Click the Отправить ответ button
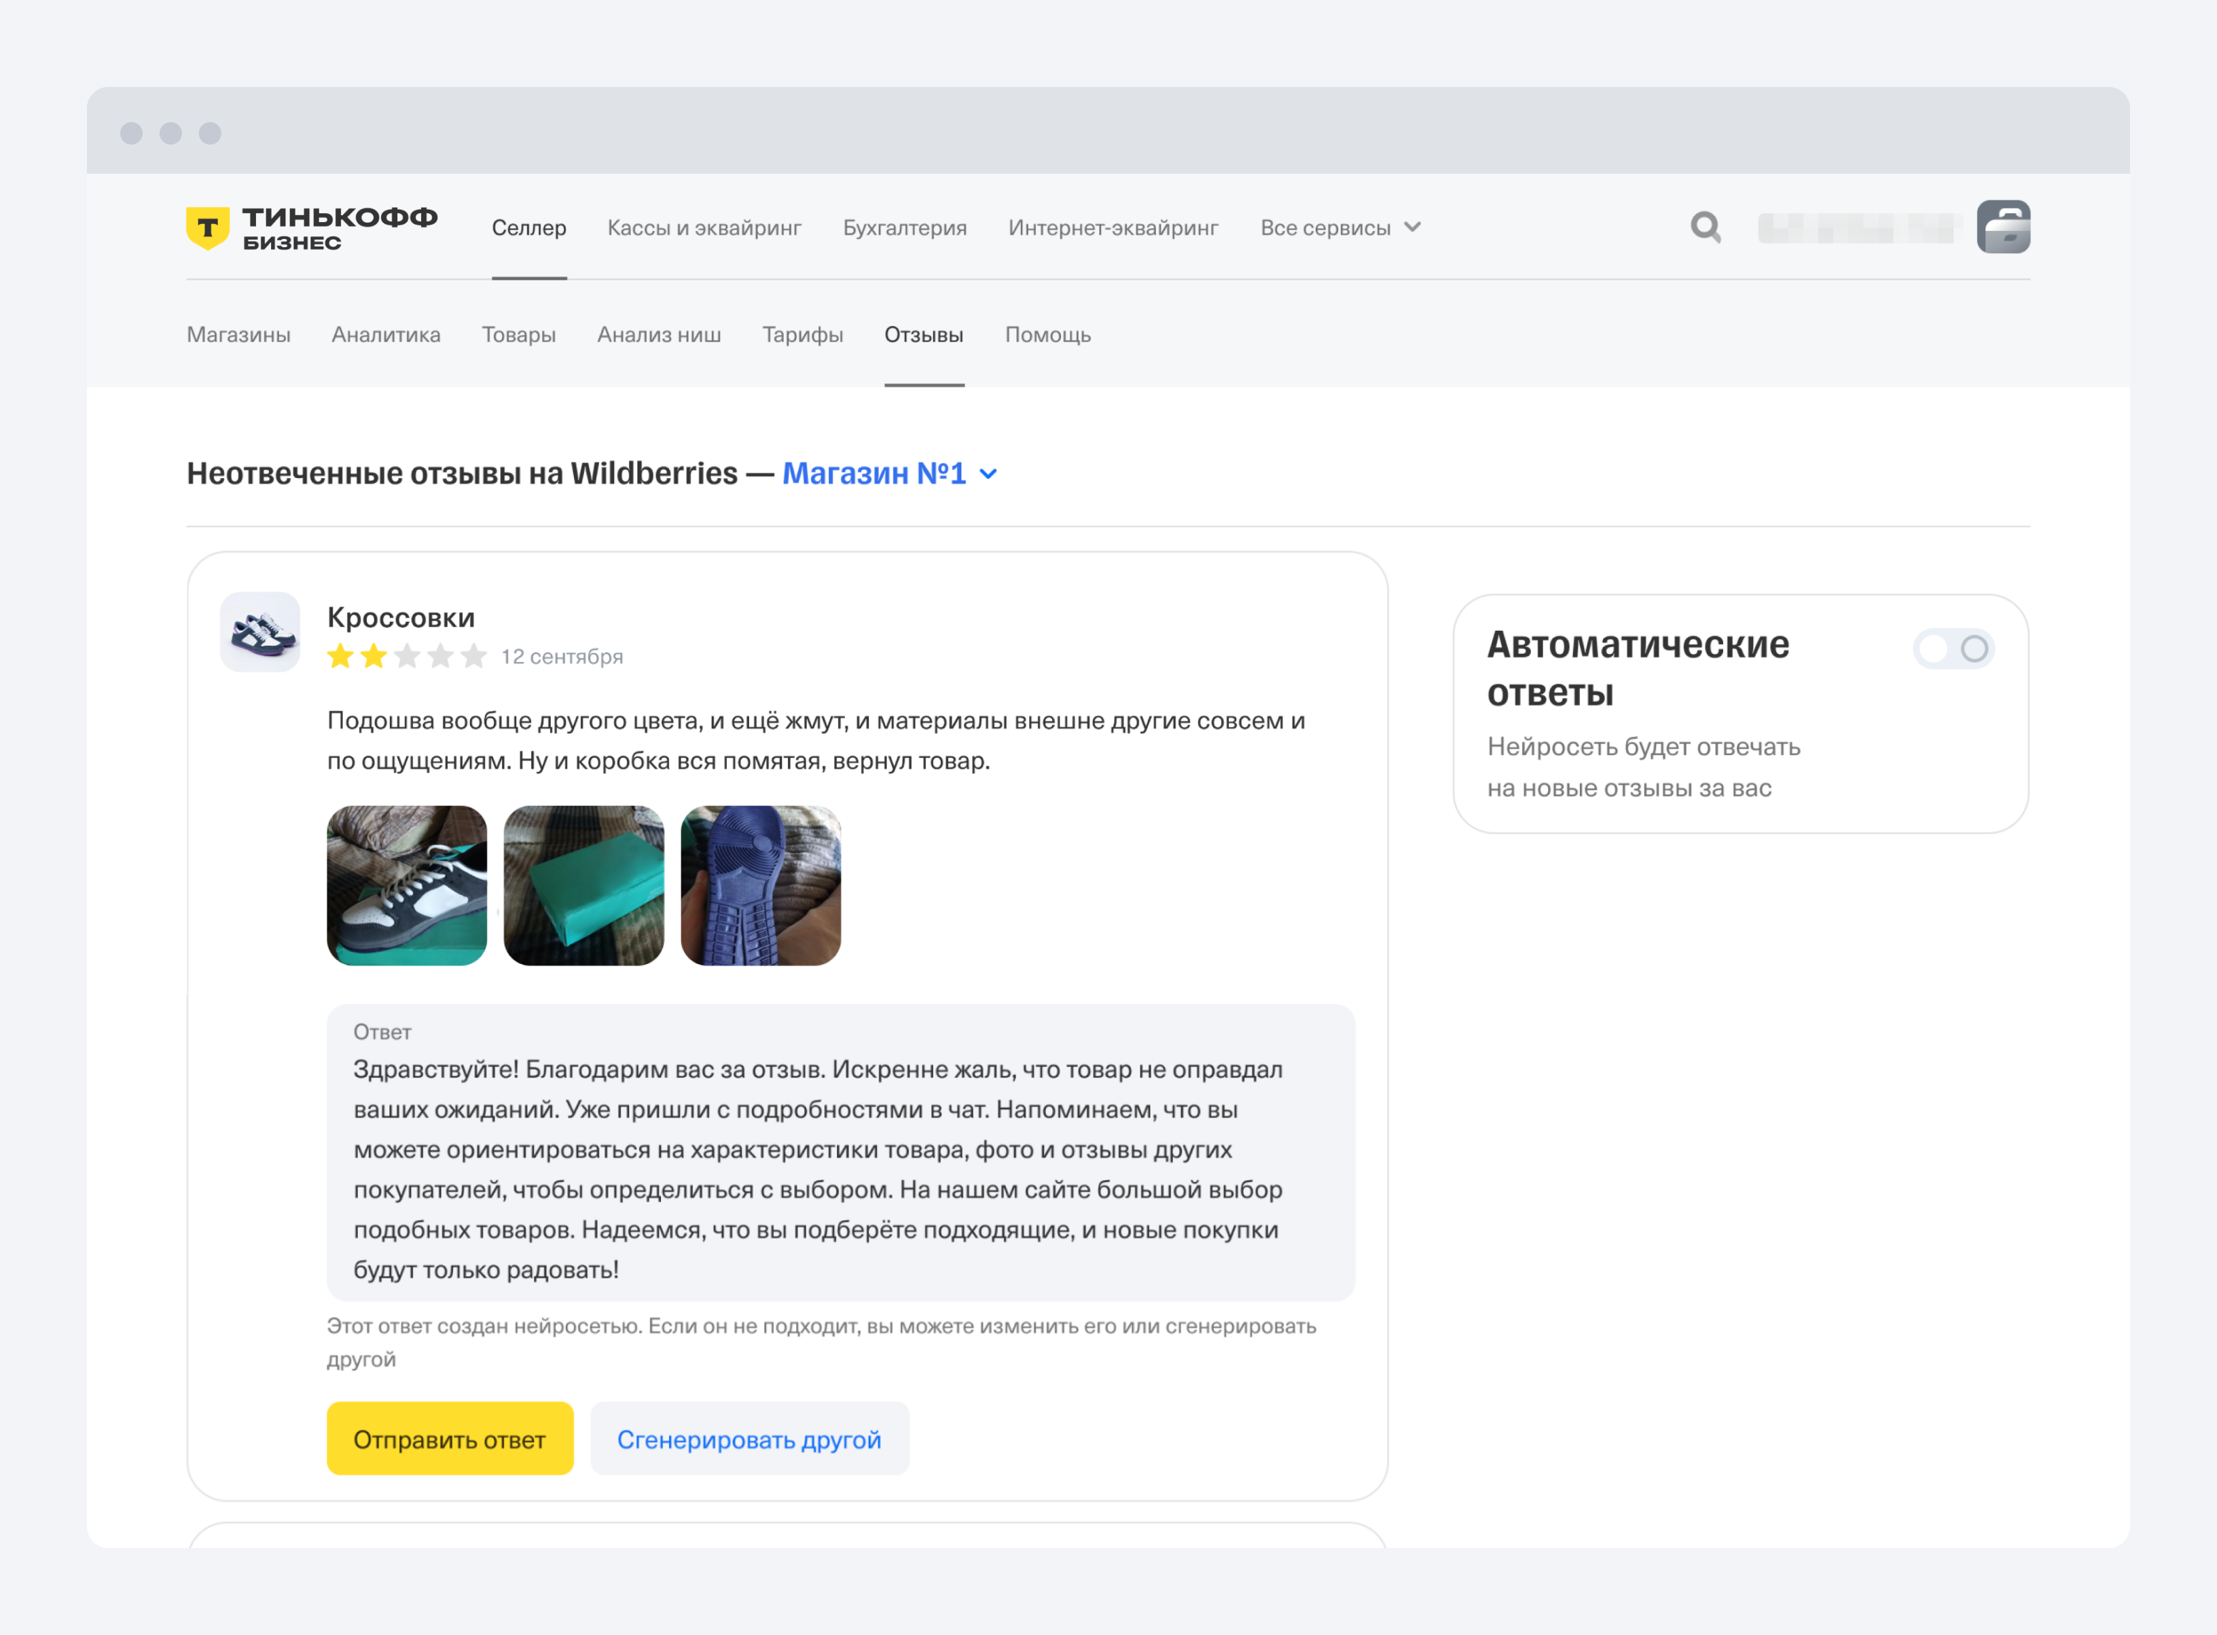 tap(450, 1439)
